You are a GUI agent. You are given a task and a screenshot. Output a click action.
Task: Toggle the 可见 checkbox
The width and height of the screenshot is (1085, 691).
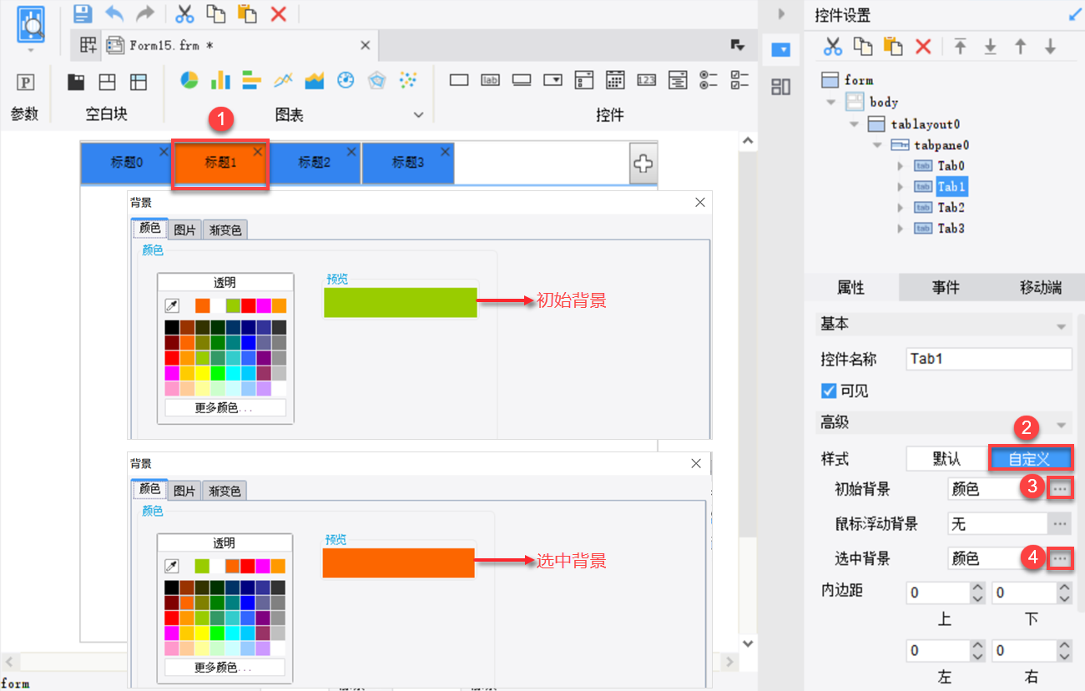(x=829, y=391)
